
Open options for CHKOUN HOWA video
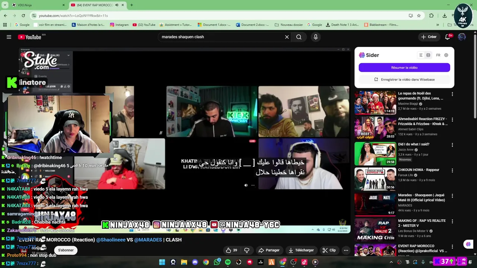(452, 170)
